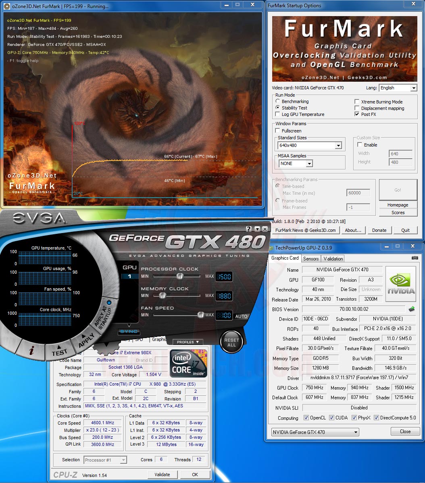Click the Close button in GPU-Z
This screenshot has width=425, height=483.
pos(405,431)
